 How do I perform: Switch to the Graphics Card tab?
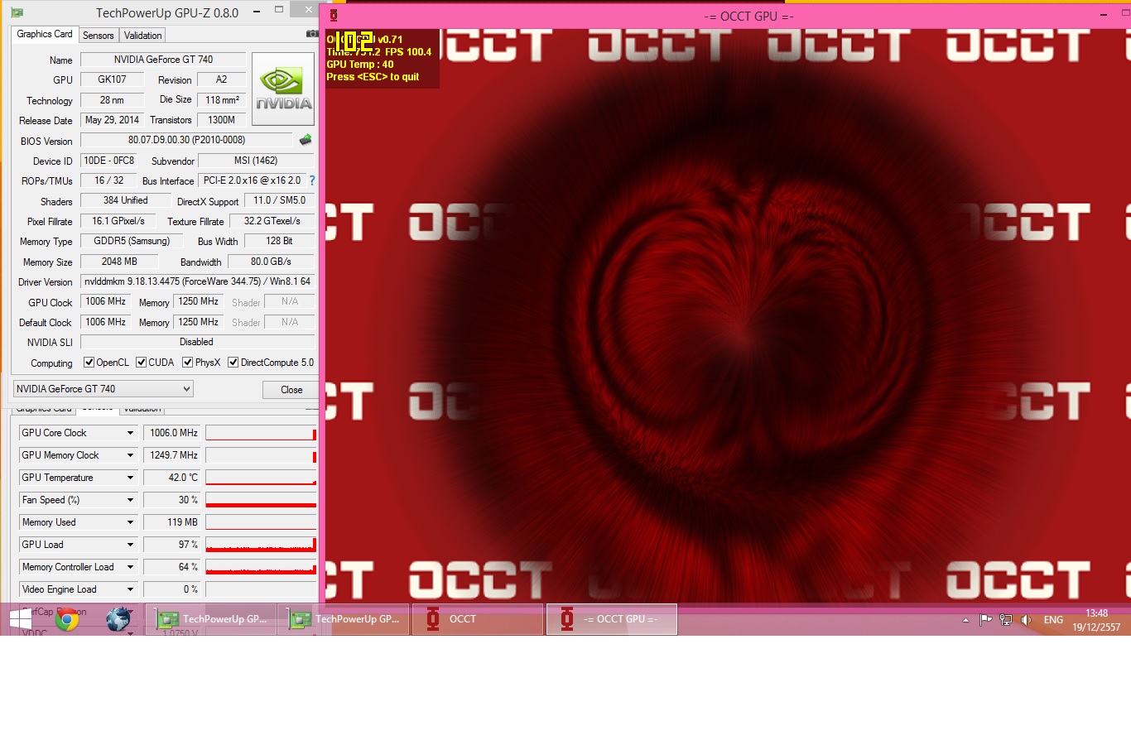(x=45, y=34)
